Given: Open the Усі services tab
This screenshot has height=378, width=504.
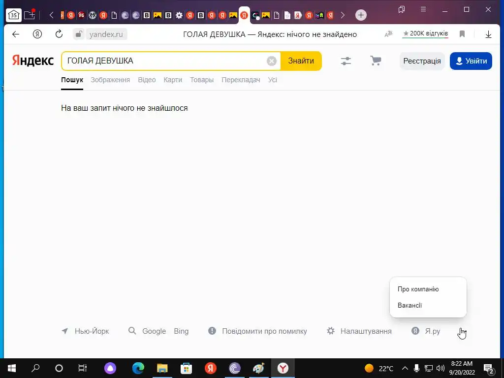Looking at the screenshot, I should point(273,80).
